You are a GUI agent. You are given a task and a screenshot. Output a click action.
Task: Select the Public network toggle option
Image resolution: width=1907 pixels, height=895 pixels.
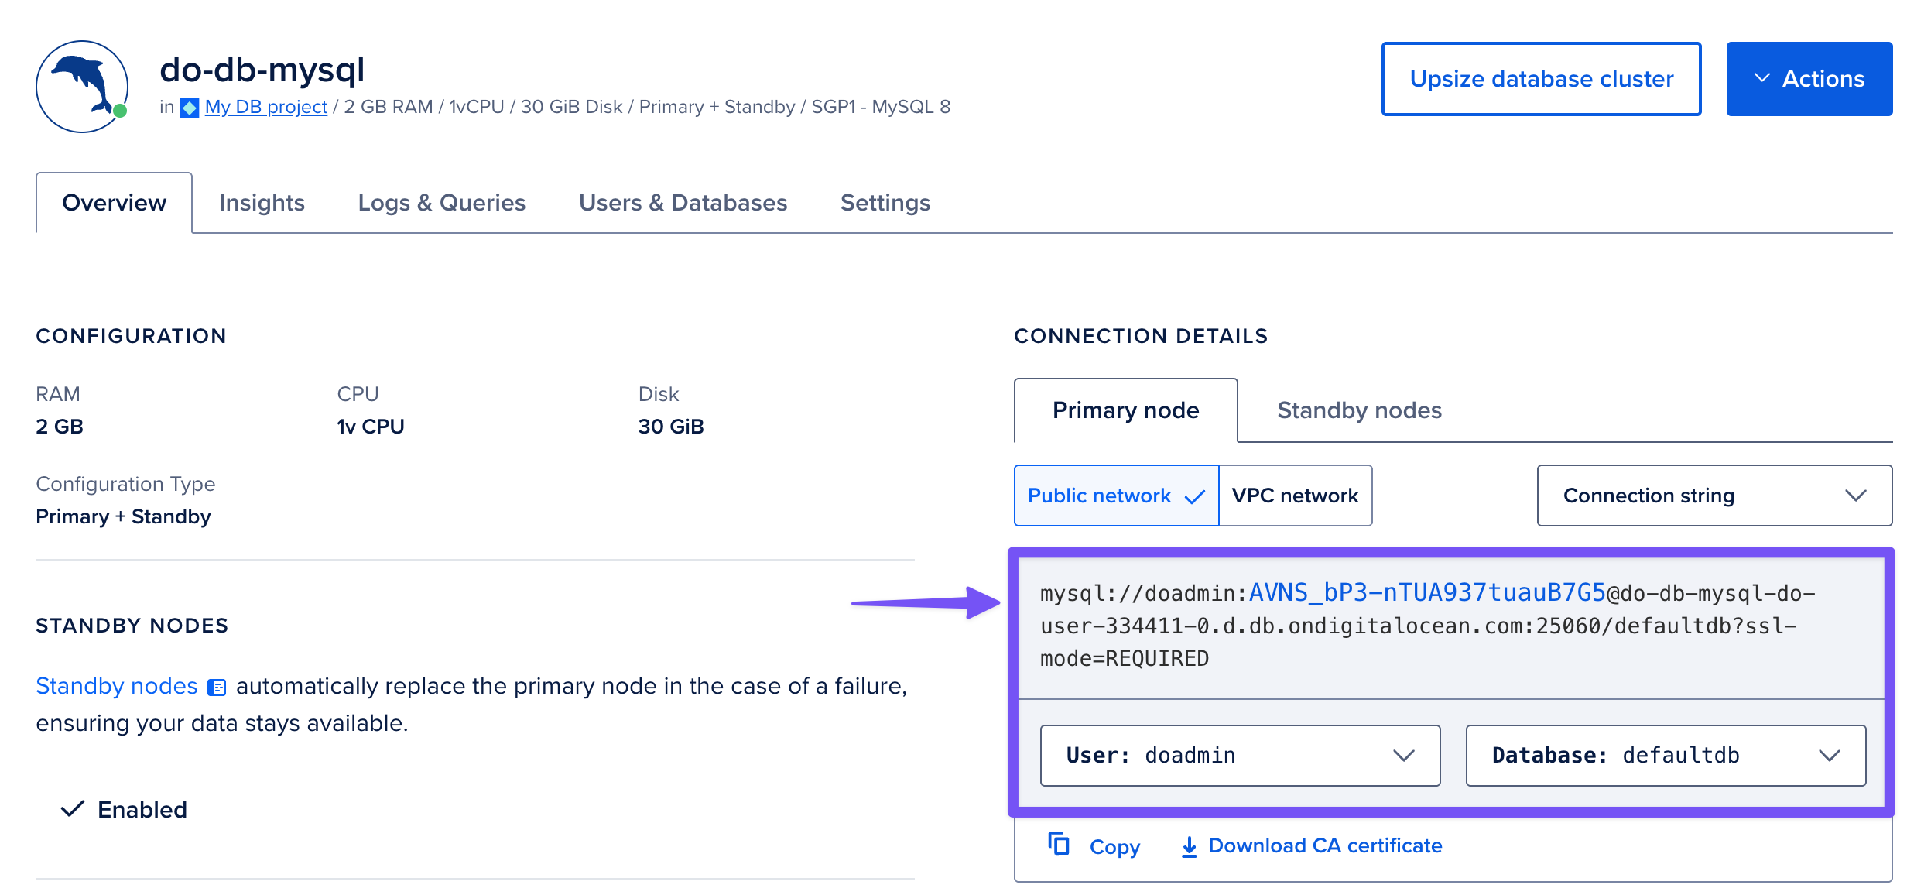tap(1115, 496)
